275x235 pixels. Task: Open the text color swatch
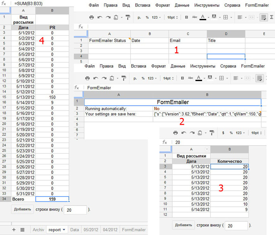tap(202, 17)
